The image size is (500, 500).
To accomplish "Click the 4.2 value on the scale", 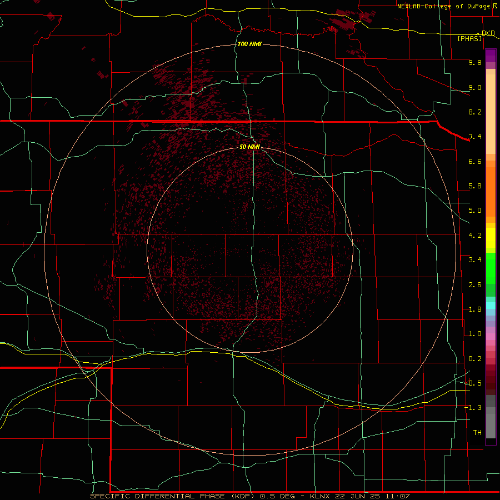I will tap(475, 236).
